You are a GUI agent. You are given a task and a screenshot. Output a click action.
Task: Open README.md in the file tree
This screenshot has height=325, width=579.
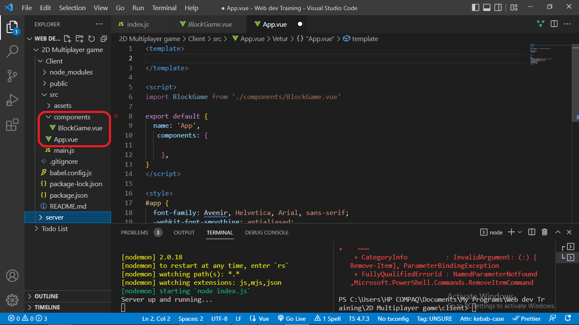(x=68, y=206)
